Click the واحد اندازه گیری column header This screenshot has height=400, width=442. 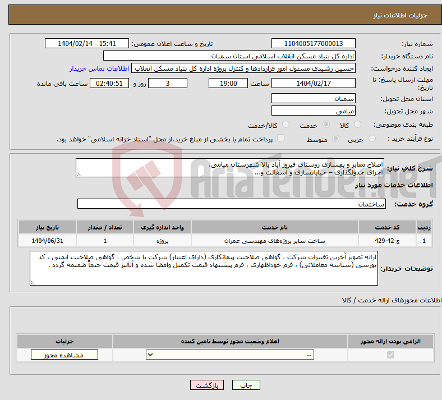click(162, 227)
